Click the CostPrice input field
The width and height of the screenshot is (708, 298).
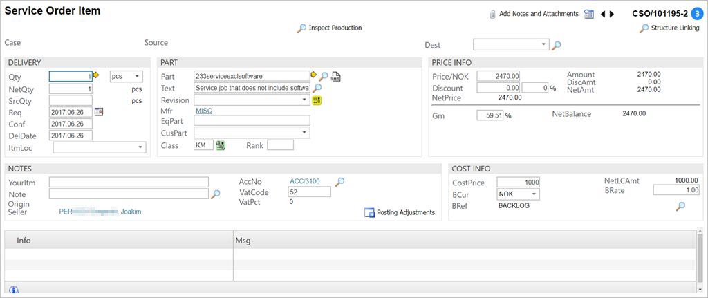pos(518,183)
